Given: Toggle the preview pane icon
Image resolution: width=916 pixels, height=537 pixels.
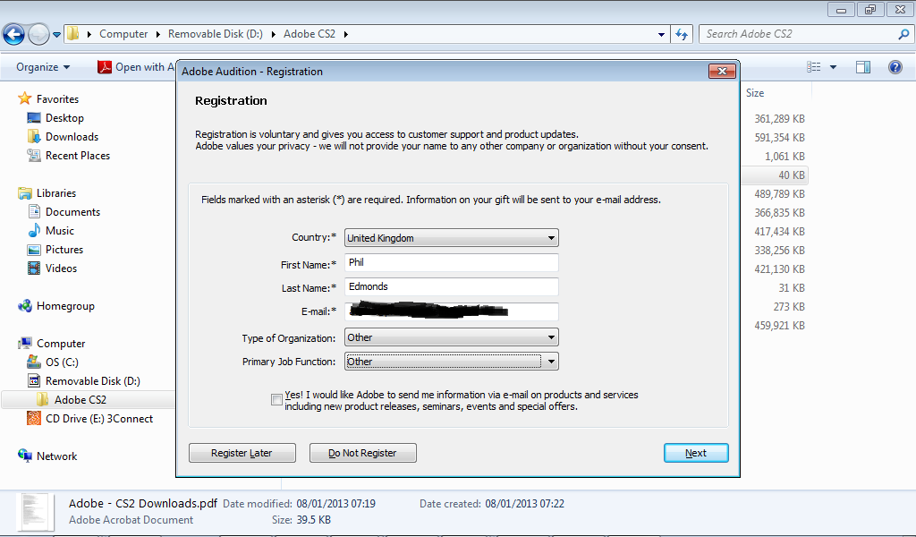Looking at the screenshot, I should click(x=863, y=67).
